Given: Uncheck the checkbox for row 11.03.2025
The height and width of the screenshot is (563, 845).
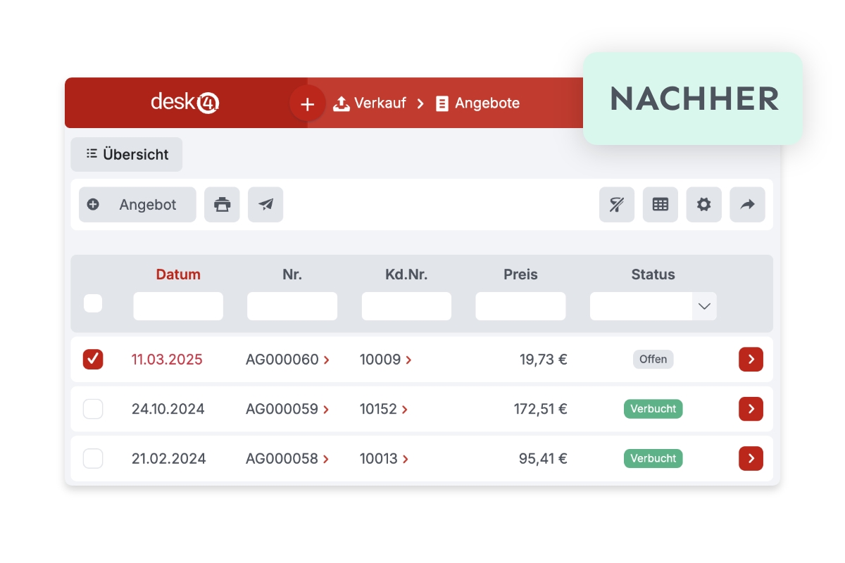Looking at the screenshot, I should coord(93,359).
